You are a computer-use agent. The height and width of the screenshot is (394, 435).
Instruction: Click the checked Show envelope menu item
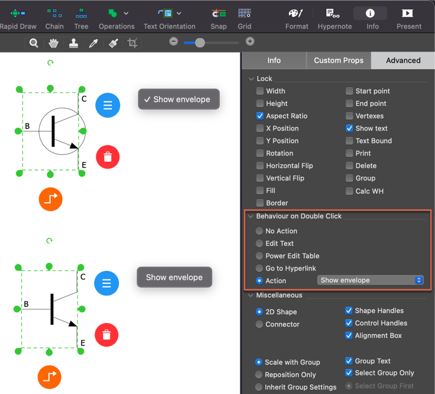[x=179, y=100]
